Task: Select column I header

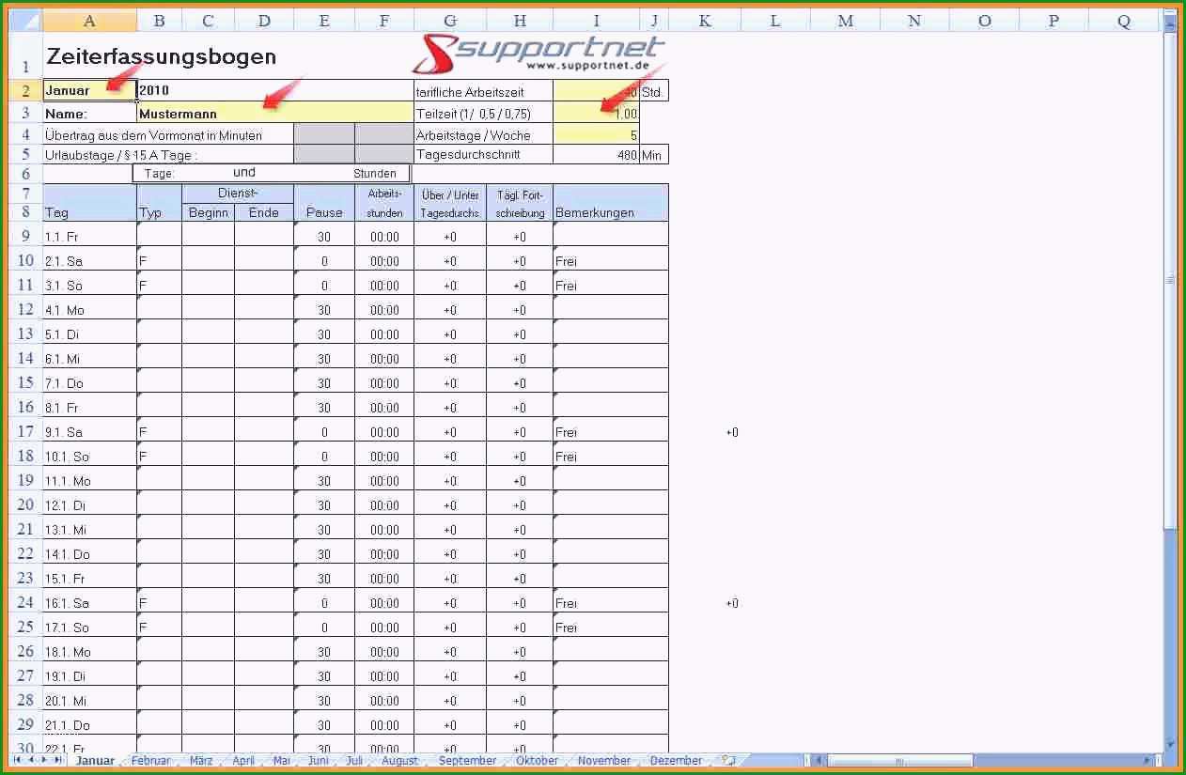Action: 596,20
